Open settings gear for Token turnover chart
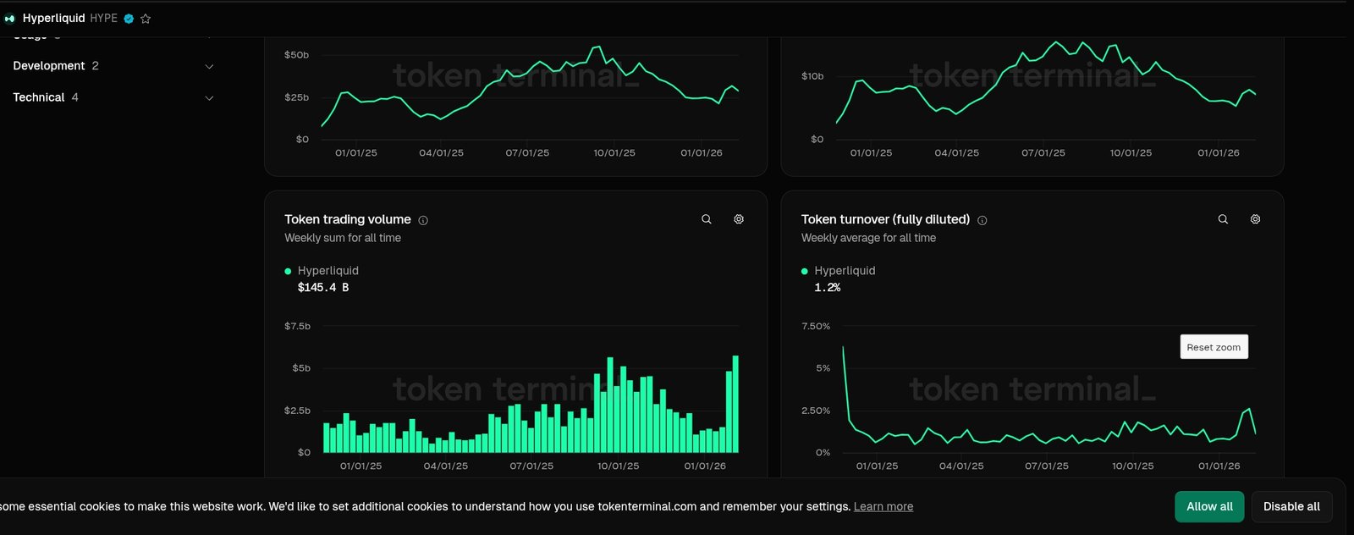This screenshot has width=1354, height=535. point(1255,219)
